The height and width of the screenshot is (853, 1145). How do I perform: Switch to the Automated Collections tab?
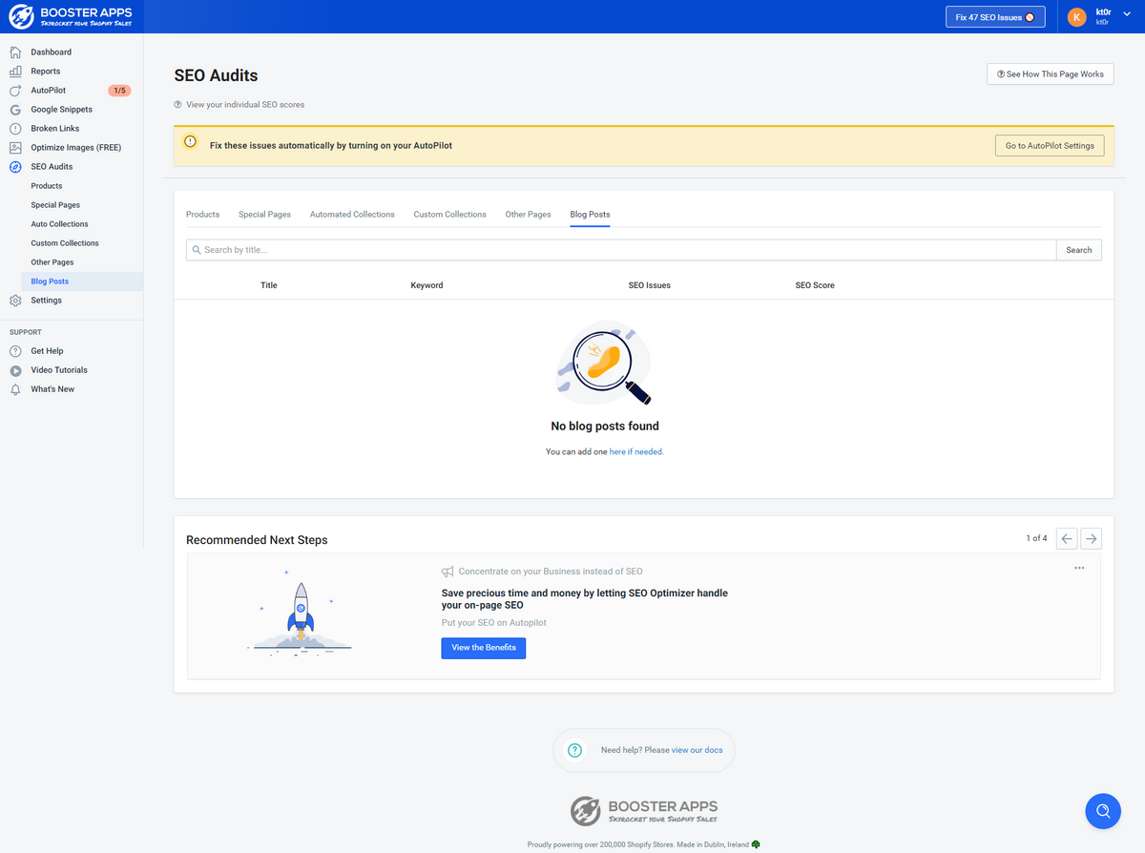352,215
